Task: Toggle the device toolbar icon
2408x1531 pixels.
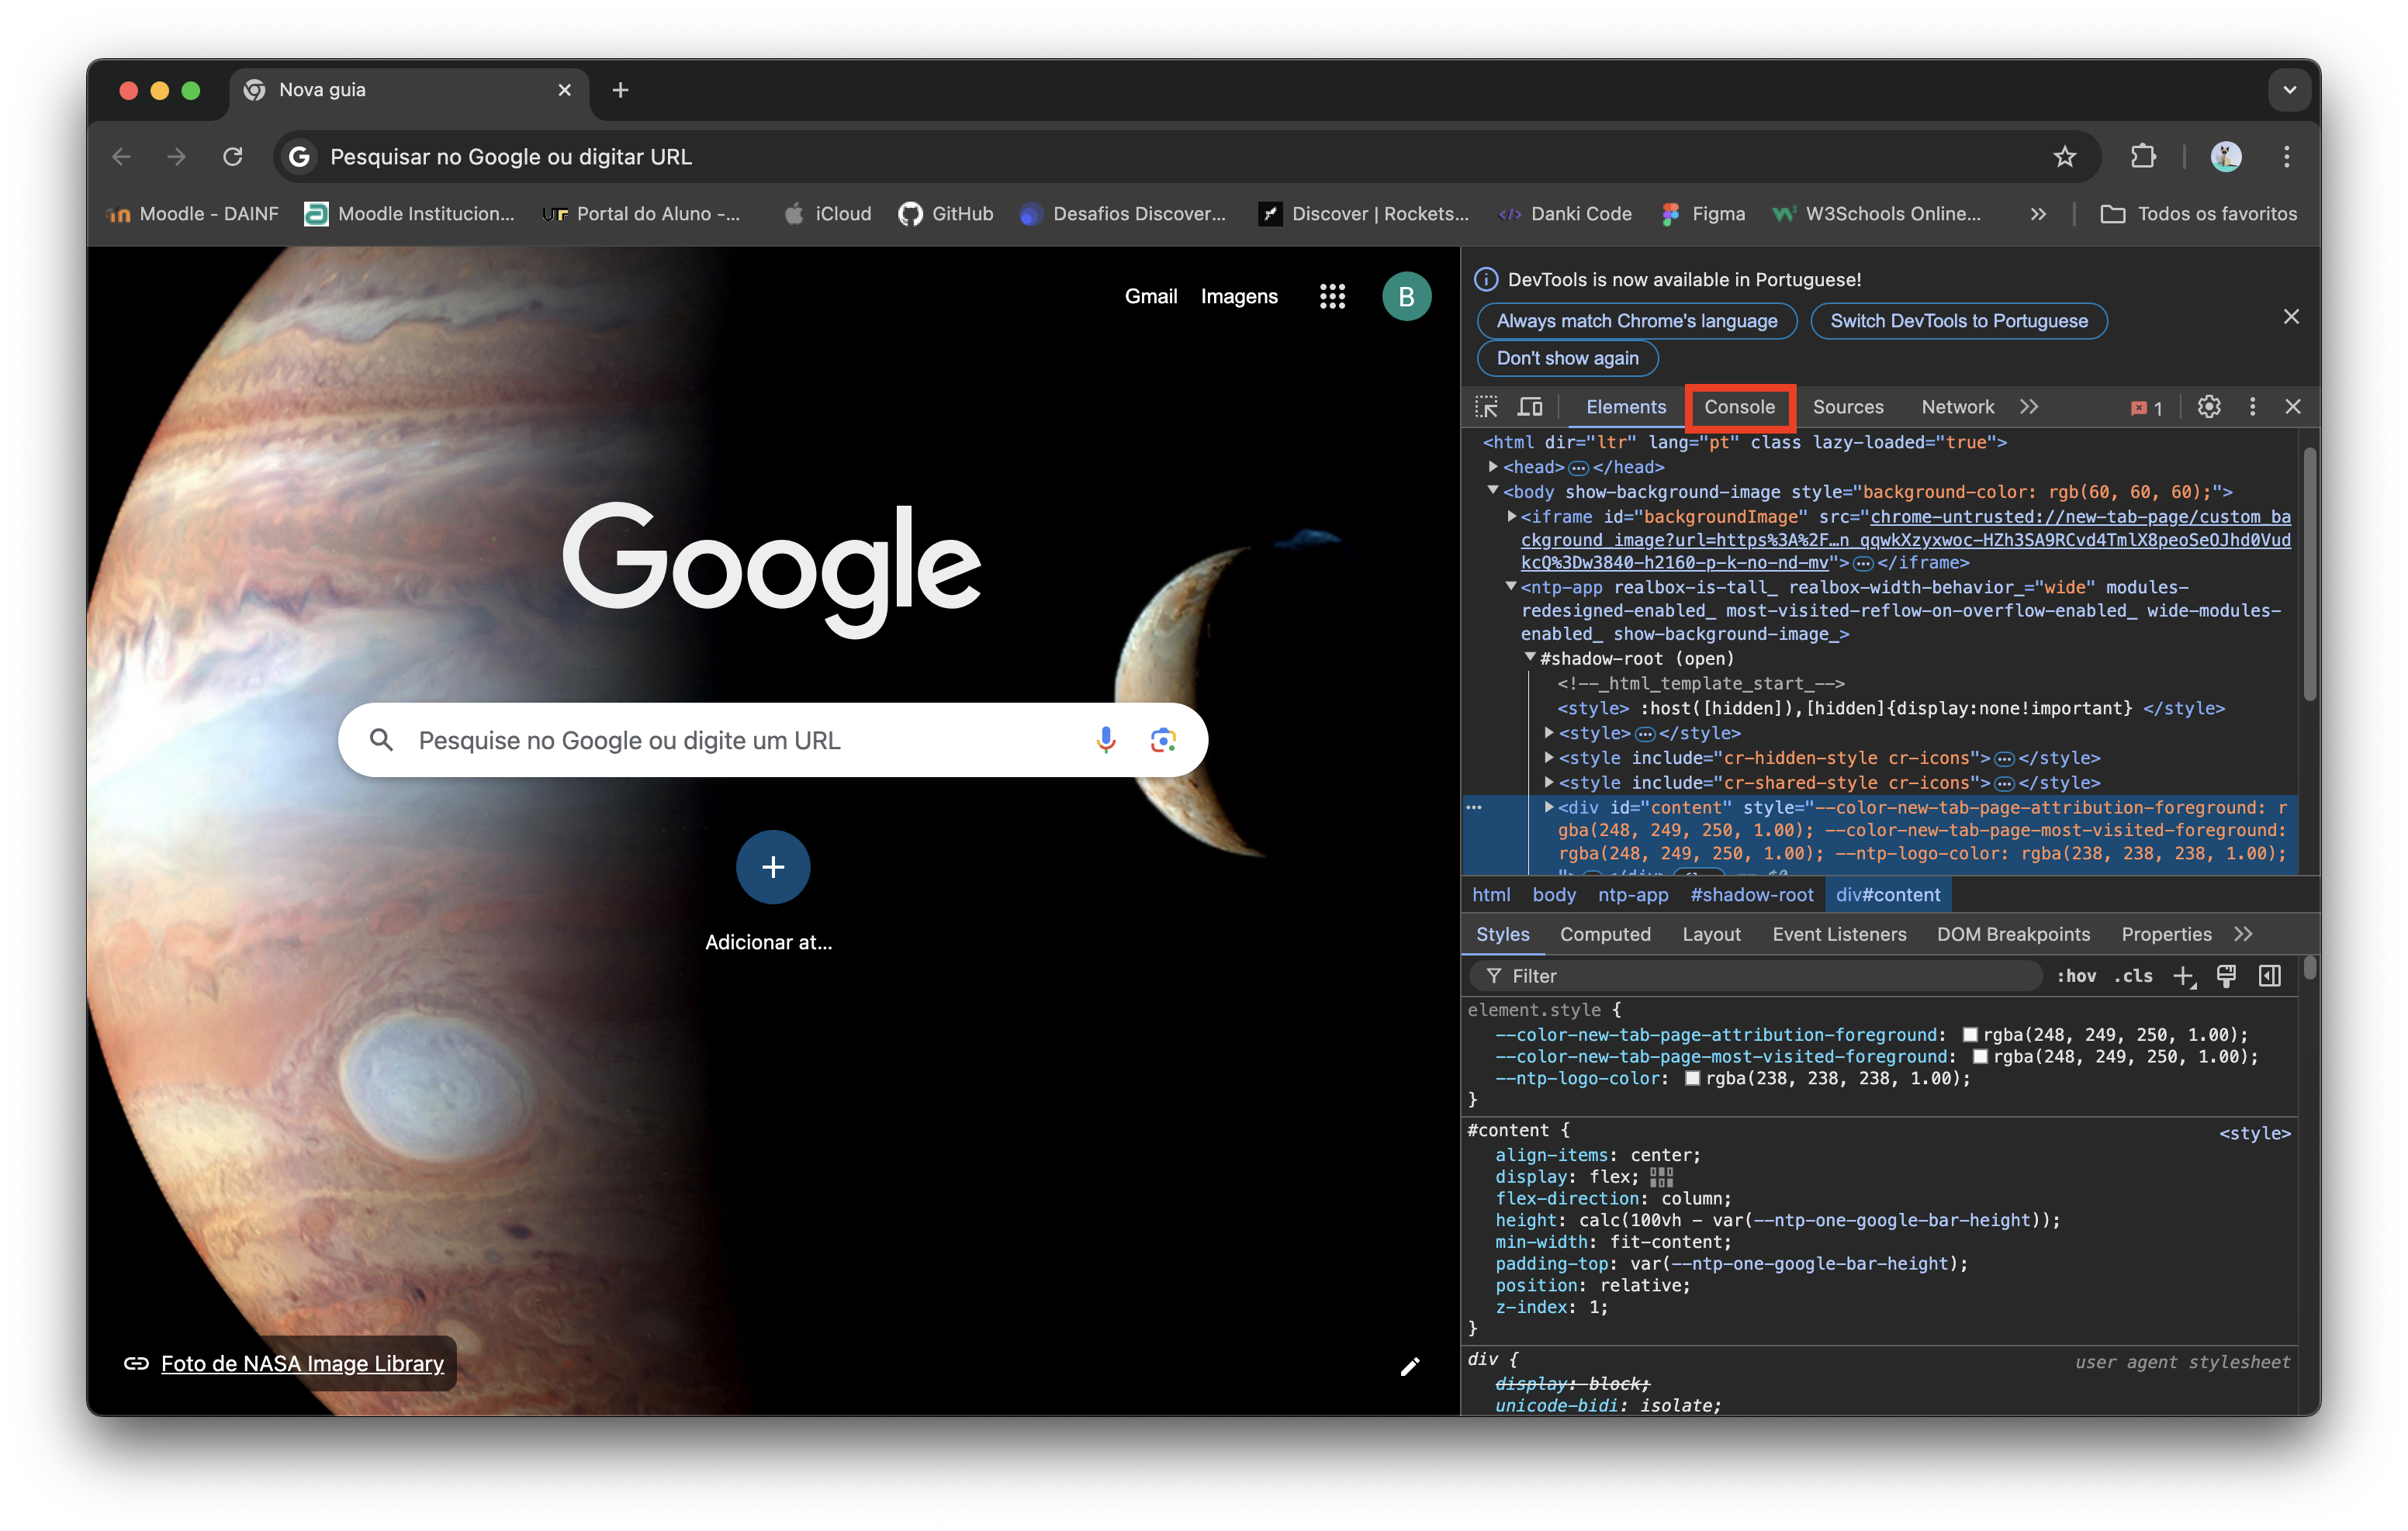Action: [x=1530, y=407]
